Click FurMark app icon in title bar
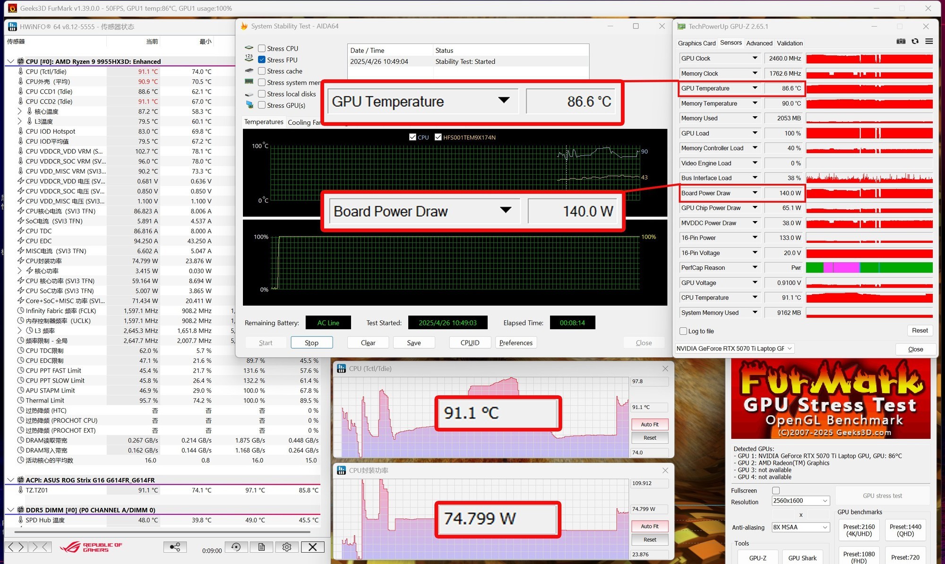The image size is (945, 564). 12,8
